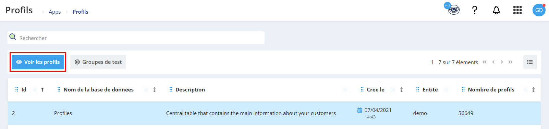Click the Rechercher search field
The image size is (549, 129).
pos(136,38)
